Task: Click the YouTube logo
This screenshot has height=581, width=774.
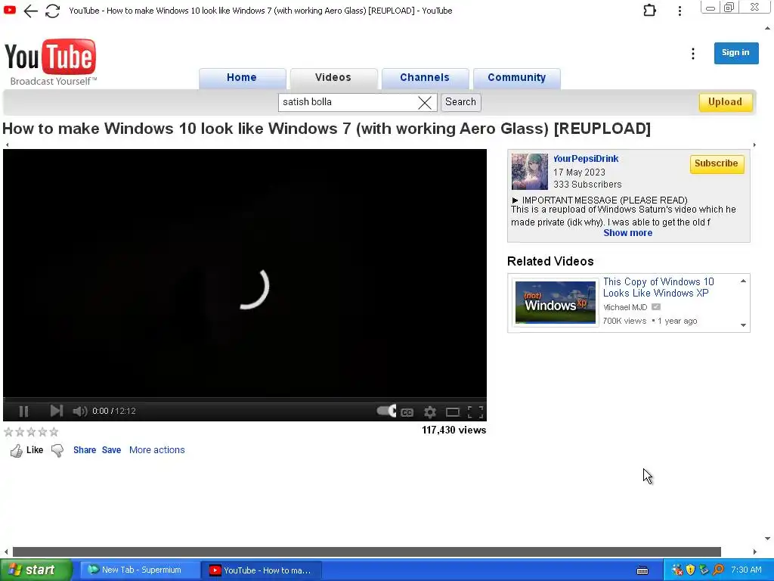Action: coord(50,62)
